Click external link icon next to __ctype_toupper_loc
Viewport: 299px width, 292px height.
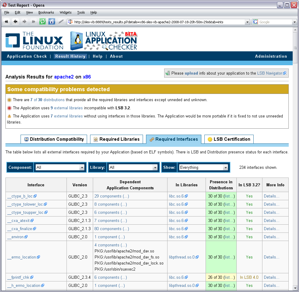tap(46, 212)
